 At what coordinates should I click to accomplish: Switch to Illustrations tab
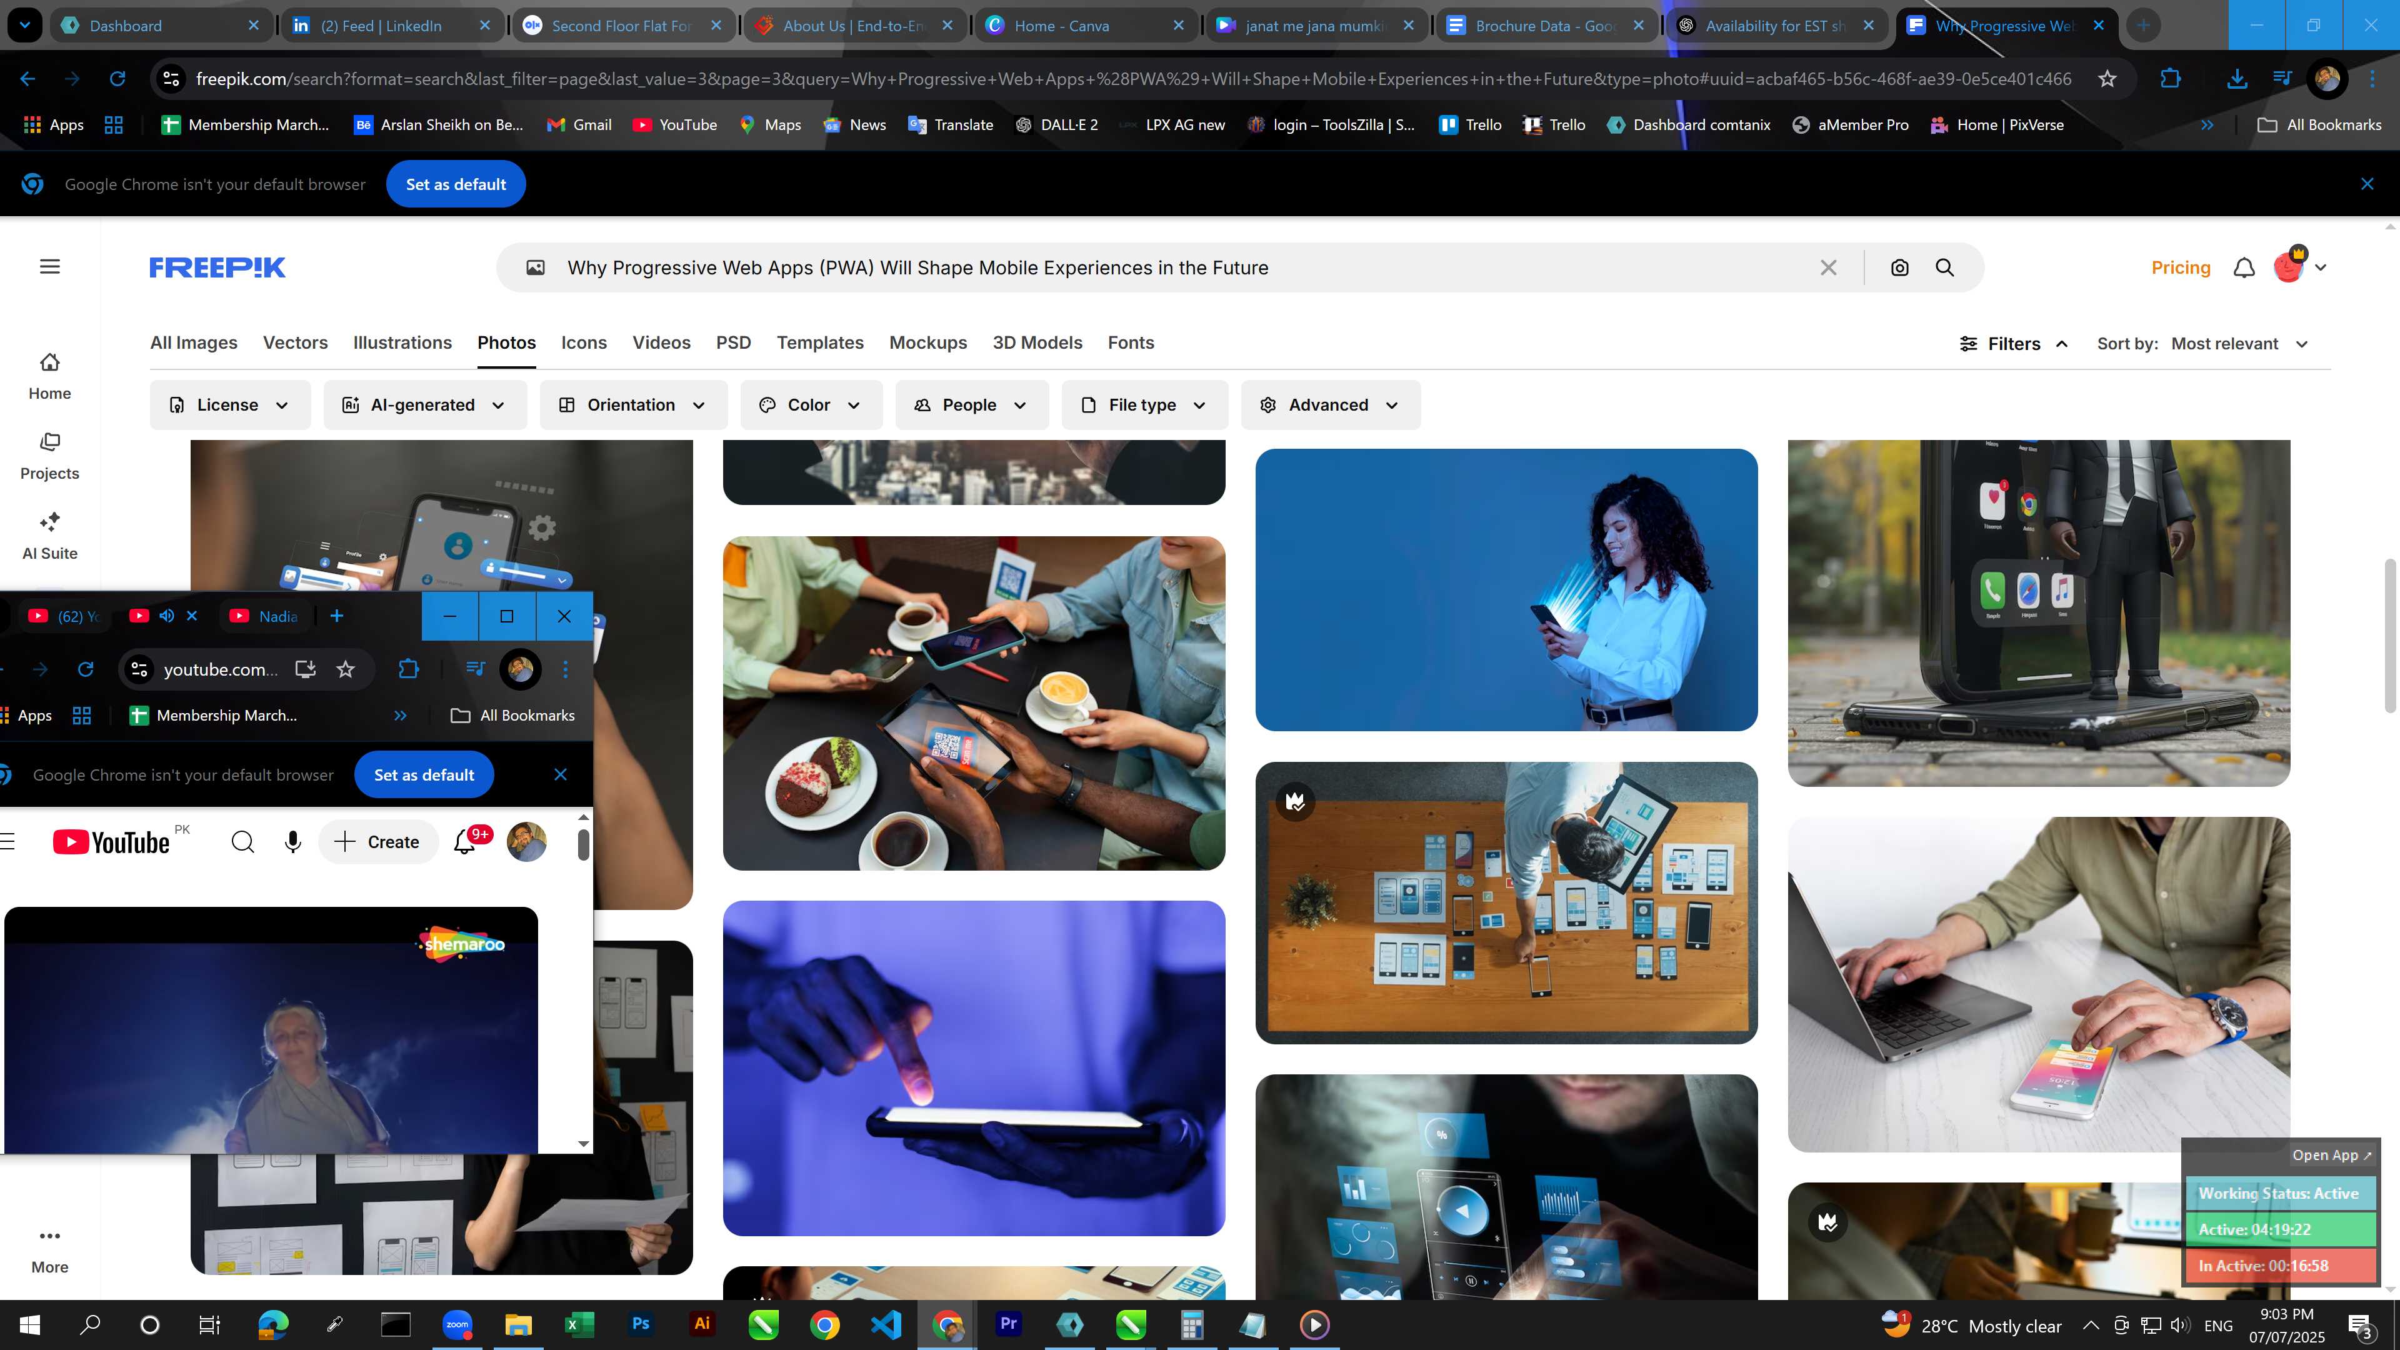tap(402, 343)
